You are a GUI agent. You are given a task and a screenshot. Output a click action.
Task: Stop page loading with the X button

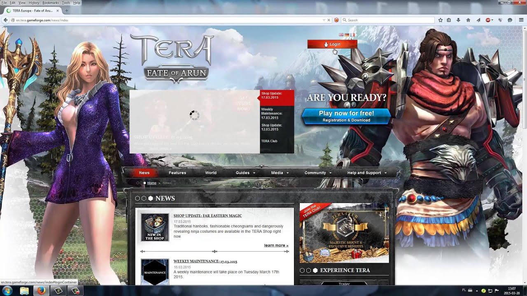(329, 20)
